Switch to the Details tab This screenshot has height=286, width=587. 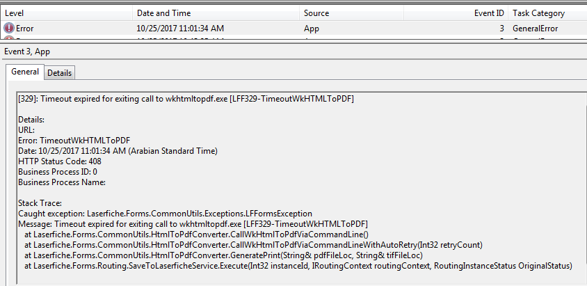click(x=60, y=73)
